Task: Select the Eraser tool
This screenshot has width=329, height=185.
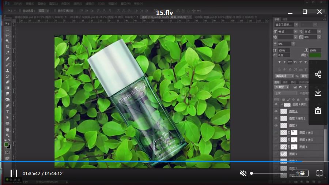Action: (x=7, y=82)
